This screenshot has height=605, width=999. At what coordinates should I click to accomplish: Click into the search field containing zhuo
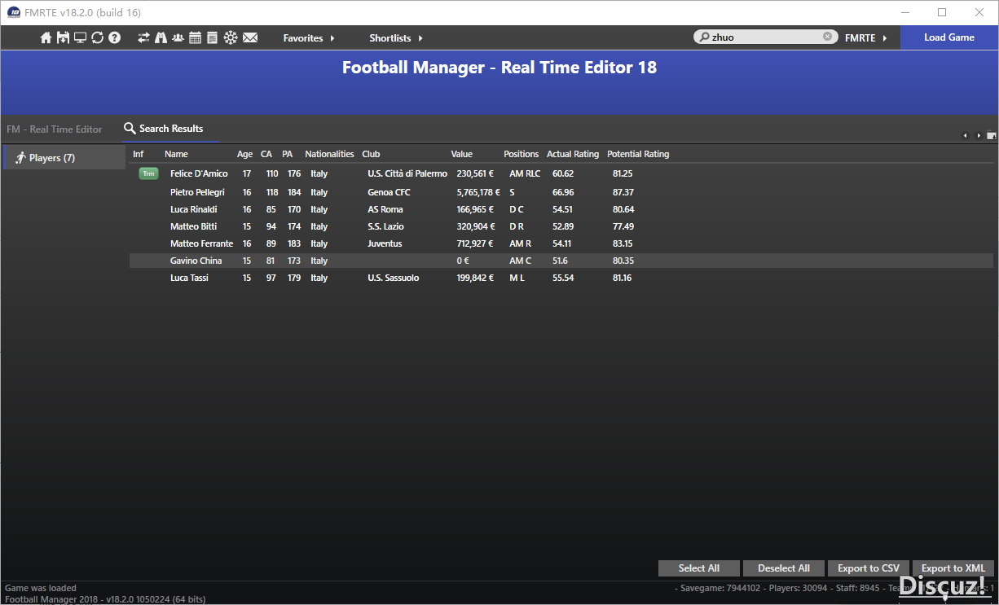(x=764, y=37)
